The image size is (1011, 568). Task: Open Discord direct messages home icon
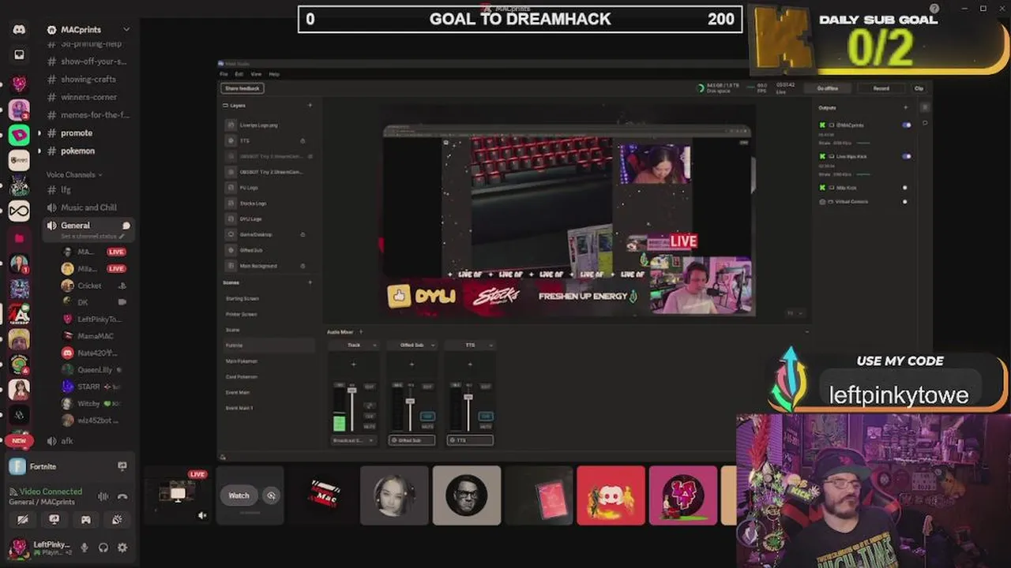point(19,29)
